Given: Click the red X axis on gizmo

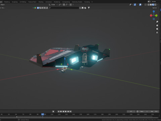Looking at the screenshot, I should click(151, 15).
